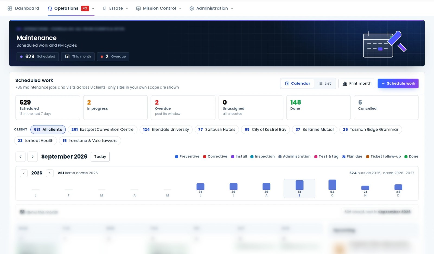Go to the previous month arrow

pos(21,157)
